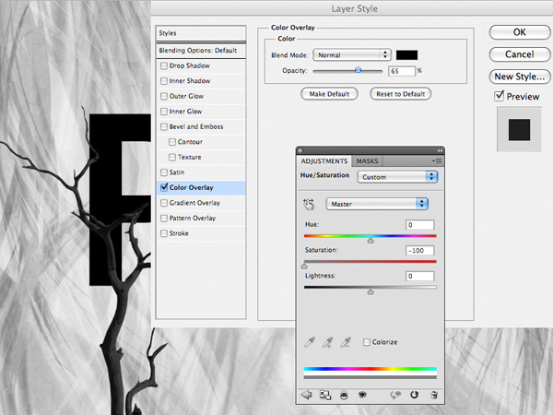Click the New Style... button
The width and height of the screenshot is (553, 415).
click(520, 77)
